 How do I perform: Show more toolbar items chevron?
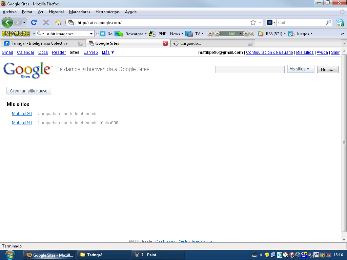pos(342,34)
